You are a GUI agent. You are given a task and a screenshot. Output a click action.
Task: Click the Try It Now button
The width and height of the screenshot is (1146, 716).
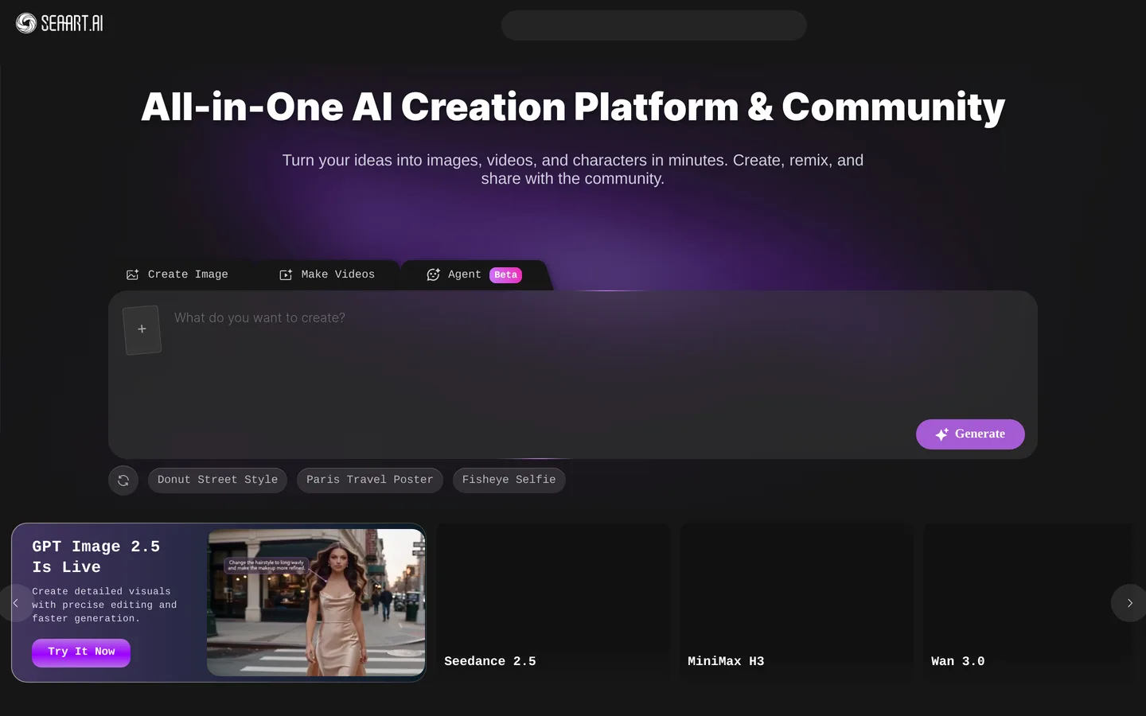(81, 652)
